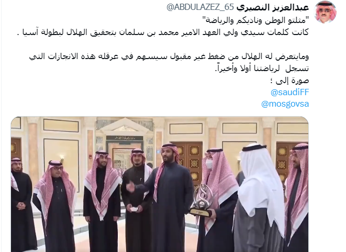Image resolution: width=346 pixels, height=252 pixels.
Task: Open the @saudiFF mention link
Action: [x=290, y=92]
